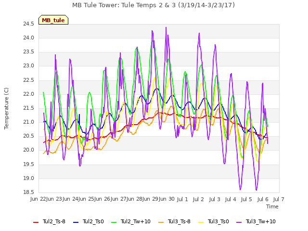Click the 21.5 y-axis tick label

coord(28,108)
